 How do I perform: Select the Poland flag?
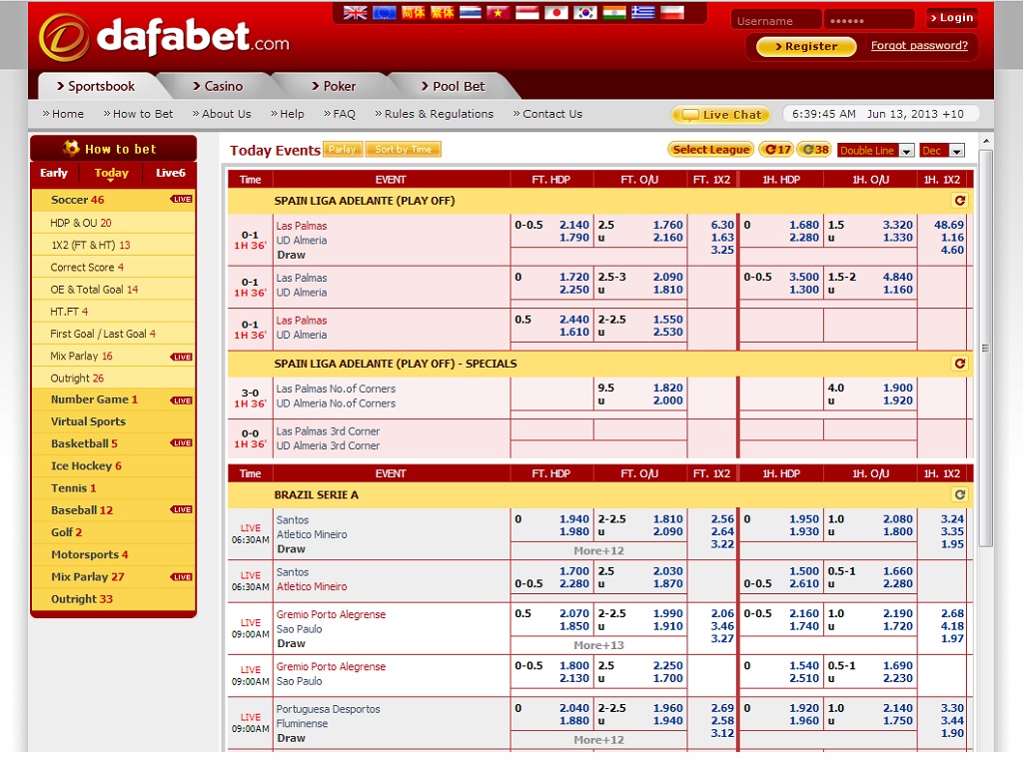pyautogui.click(x=672, y=12)
